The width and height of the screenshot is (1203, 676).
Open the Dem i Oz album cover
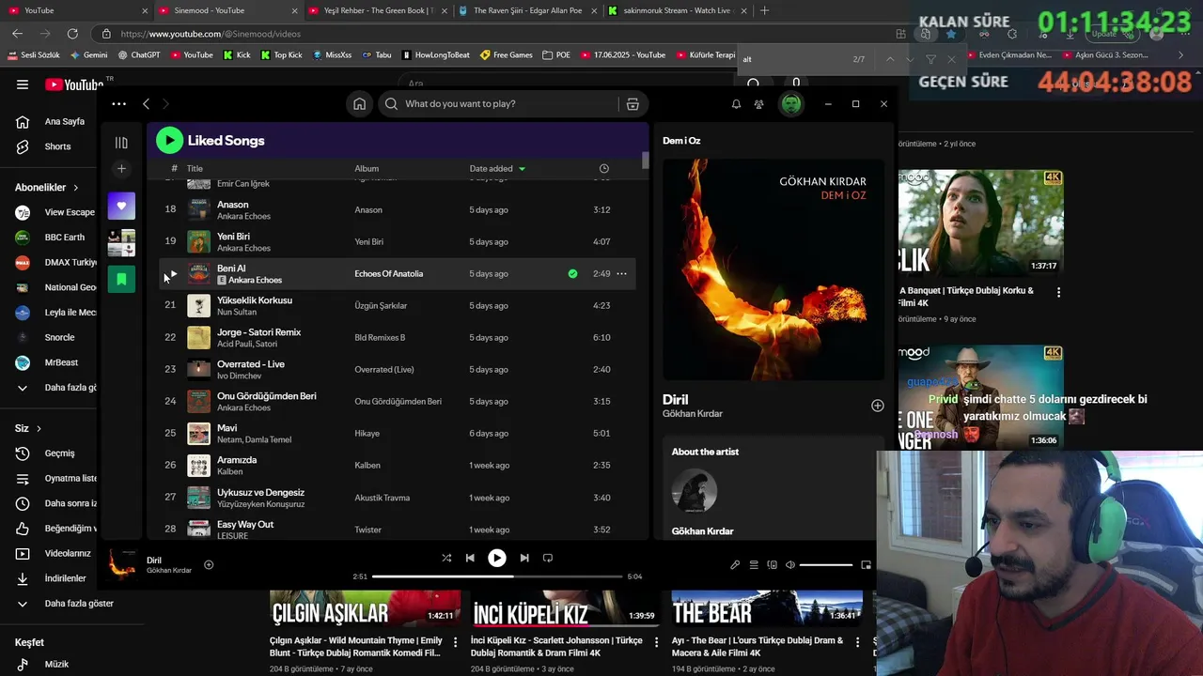(773, 269)
